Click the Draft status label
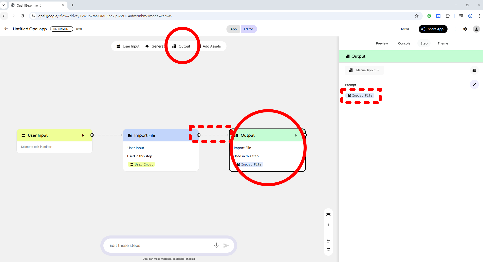Viewport: 483px width, 262px height. [79, 29]
